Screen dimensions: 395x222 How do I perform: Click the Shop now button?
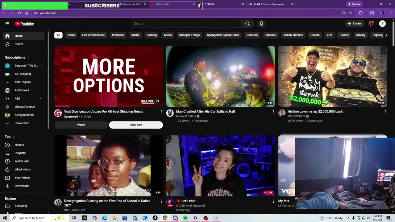click(136, 125)
